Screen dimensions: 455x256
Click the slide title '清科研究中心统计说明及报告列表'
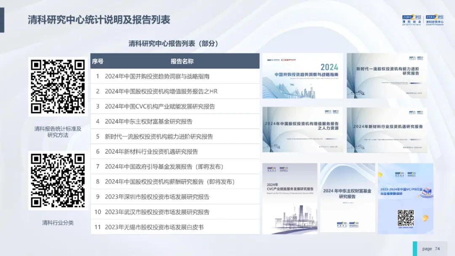coord(99,20)
